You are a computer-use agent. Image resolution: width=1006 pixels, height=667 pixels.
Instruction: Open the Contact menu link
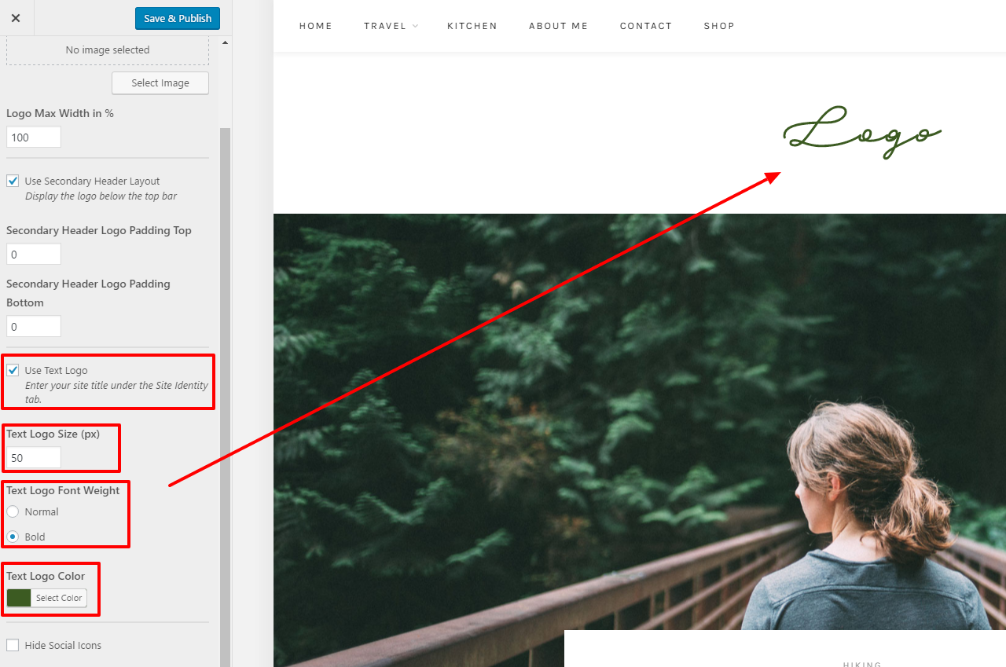[x=646, y=26]
